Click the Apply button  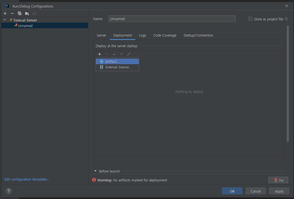pos(279,191)
